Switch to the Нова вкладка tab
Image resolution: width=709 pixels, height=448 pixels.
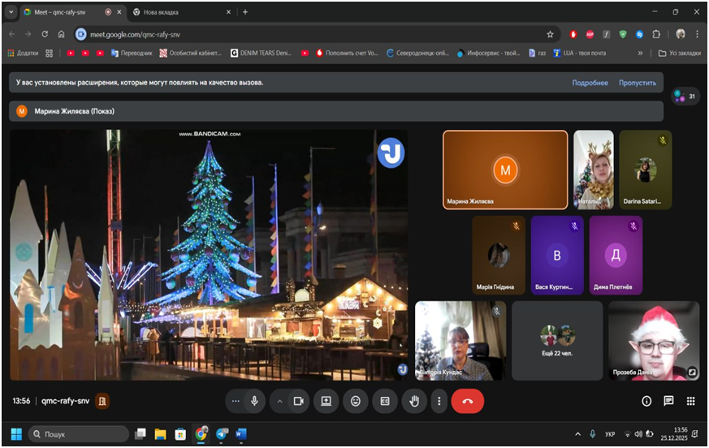161,12
